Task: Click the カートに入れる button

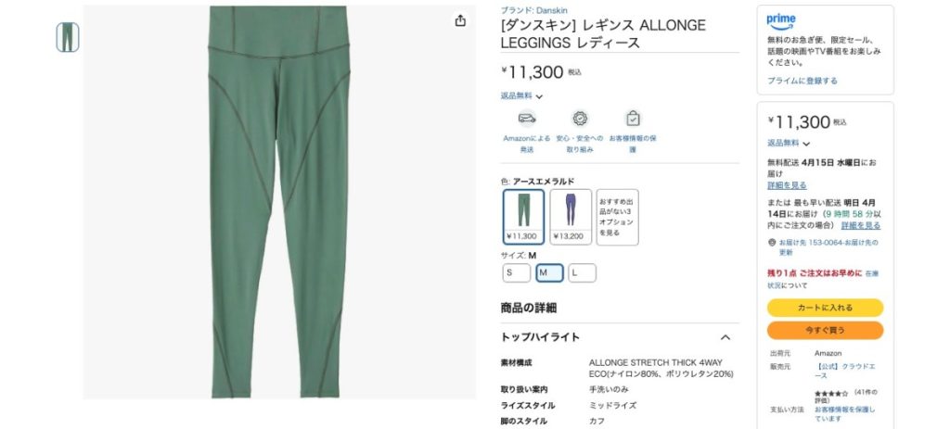Action: (x=825, y=308)
